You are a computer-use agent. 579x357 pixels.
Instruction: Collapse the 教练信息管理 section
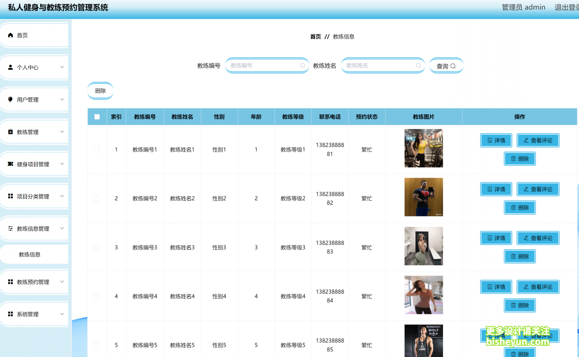pos(34,228)
